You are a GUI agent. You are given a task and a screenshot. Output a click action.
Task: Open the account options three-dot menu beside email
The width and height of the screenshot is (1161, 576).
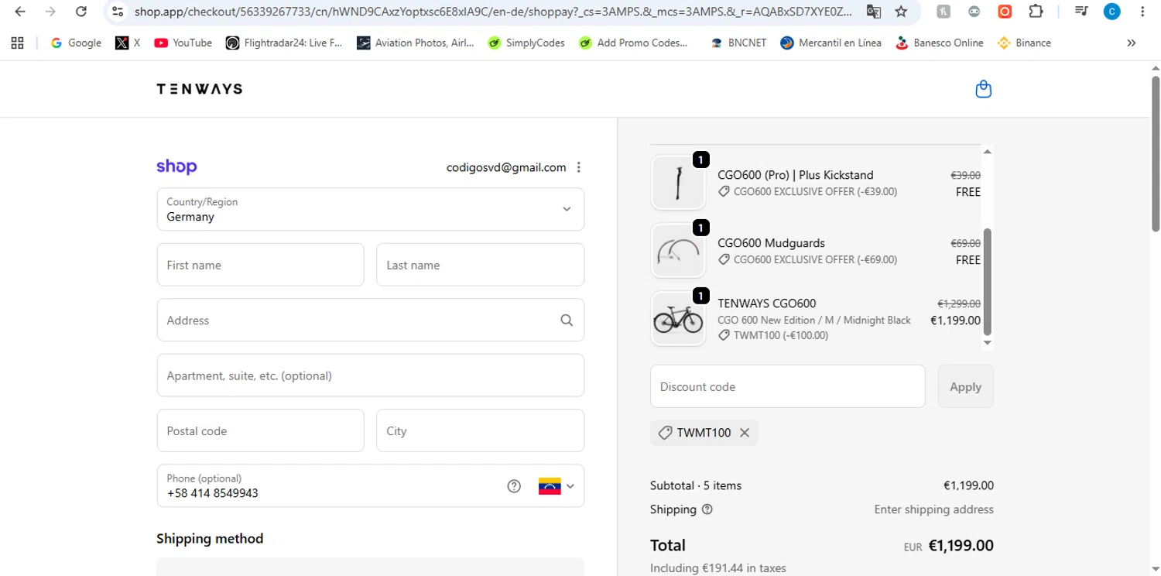(579, 167)
